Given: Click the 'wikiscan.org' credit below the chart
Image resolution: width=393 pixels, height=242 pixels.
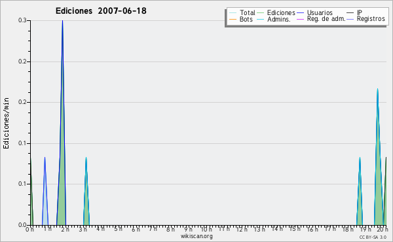Looking at the screenshot, I should point(196,236).
